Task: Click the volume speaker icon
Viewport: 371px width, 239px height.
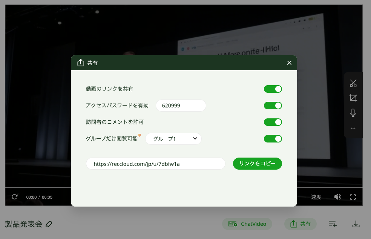Action: [x=337, y=196]
